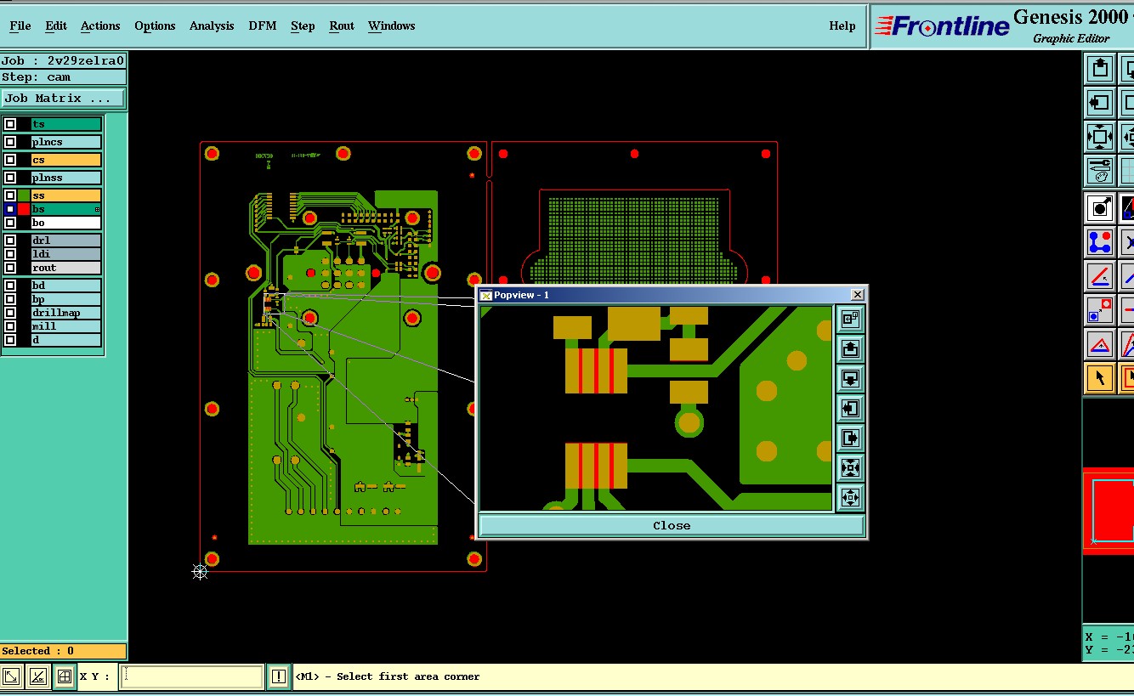Select the ldi layer name

click(x=66, y=254)
